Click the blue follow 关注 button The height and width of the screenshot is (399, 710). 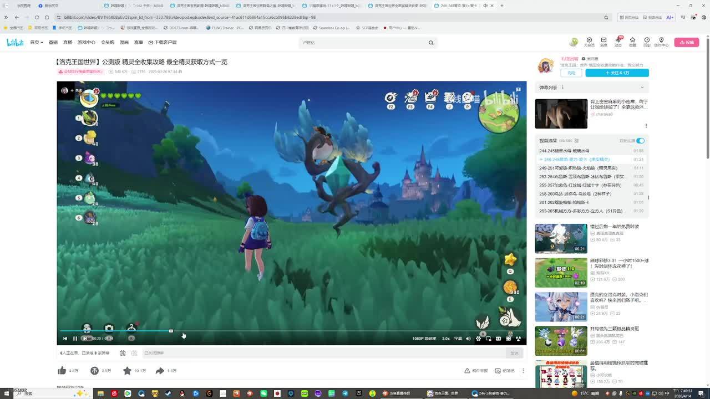[x=617, y=73]
